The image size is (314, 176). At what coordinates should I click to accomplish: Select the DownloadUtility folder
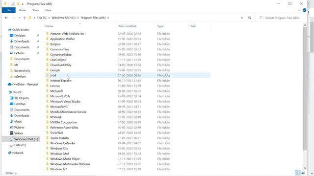coord(60,65)
